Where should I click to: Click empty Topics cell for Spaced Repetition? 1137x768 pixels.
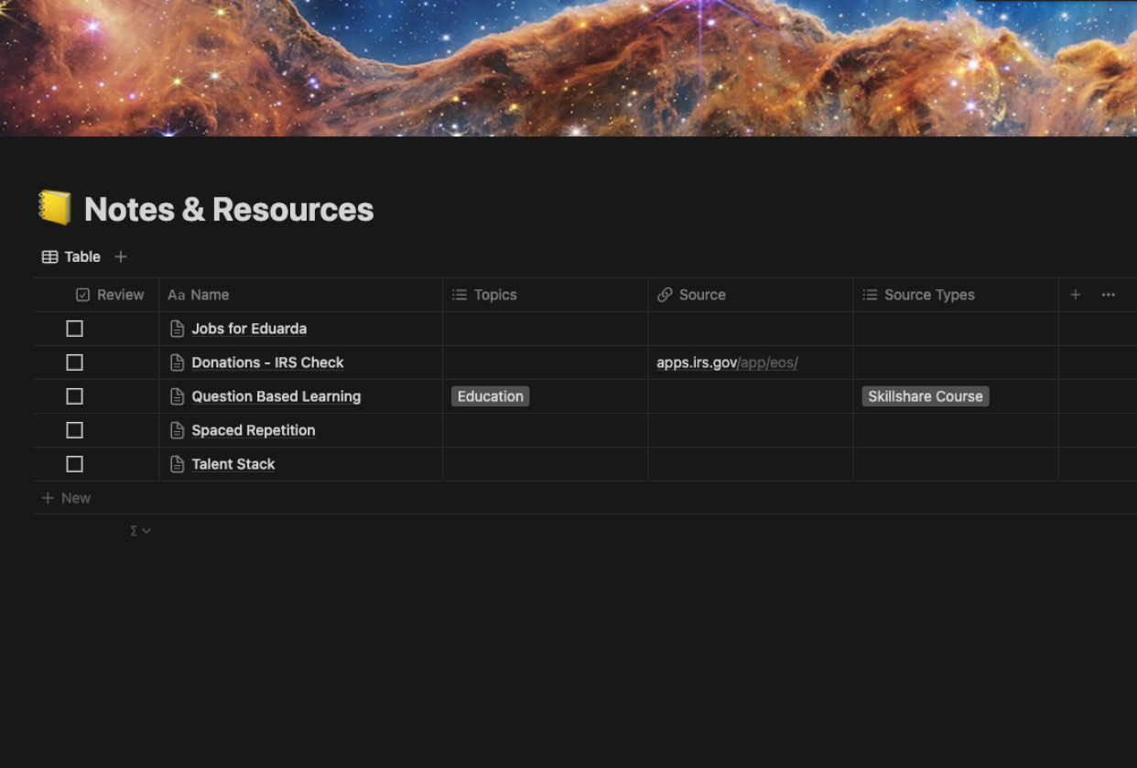click(x=546, y=430)
